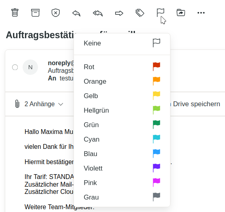
Task: Click the paperclip attachment icon
Action: pos(17,104)
